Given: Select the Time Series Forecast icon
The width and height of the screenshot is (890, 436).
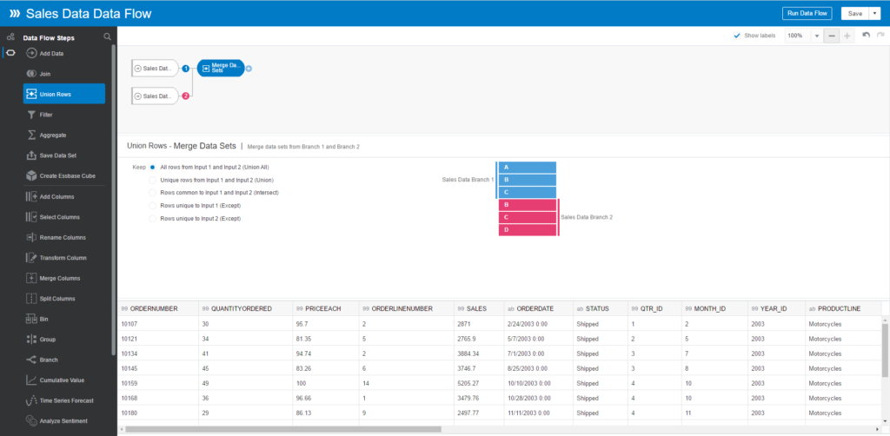Looking at the screenshot, I should pos(32,400).
